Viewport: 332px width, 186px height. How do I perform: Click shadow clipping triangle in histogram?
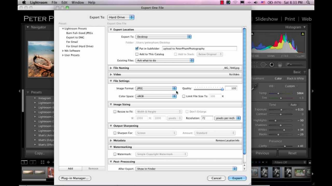[252, 34]
